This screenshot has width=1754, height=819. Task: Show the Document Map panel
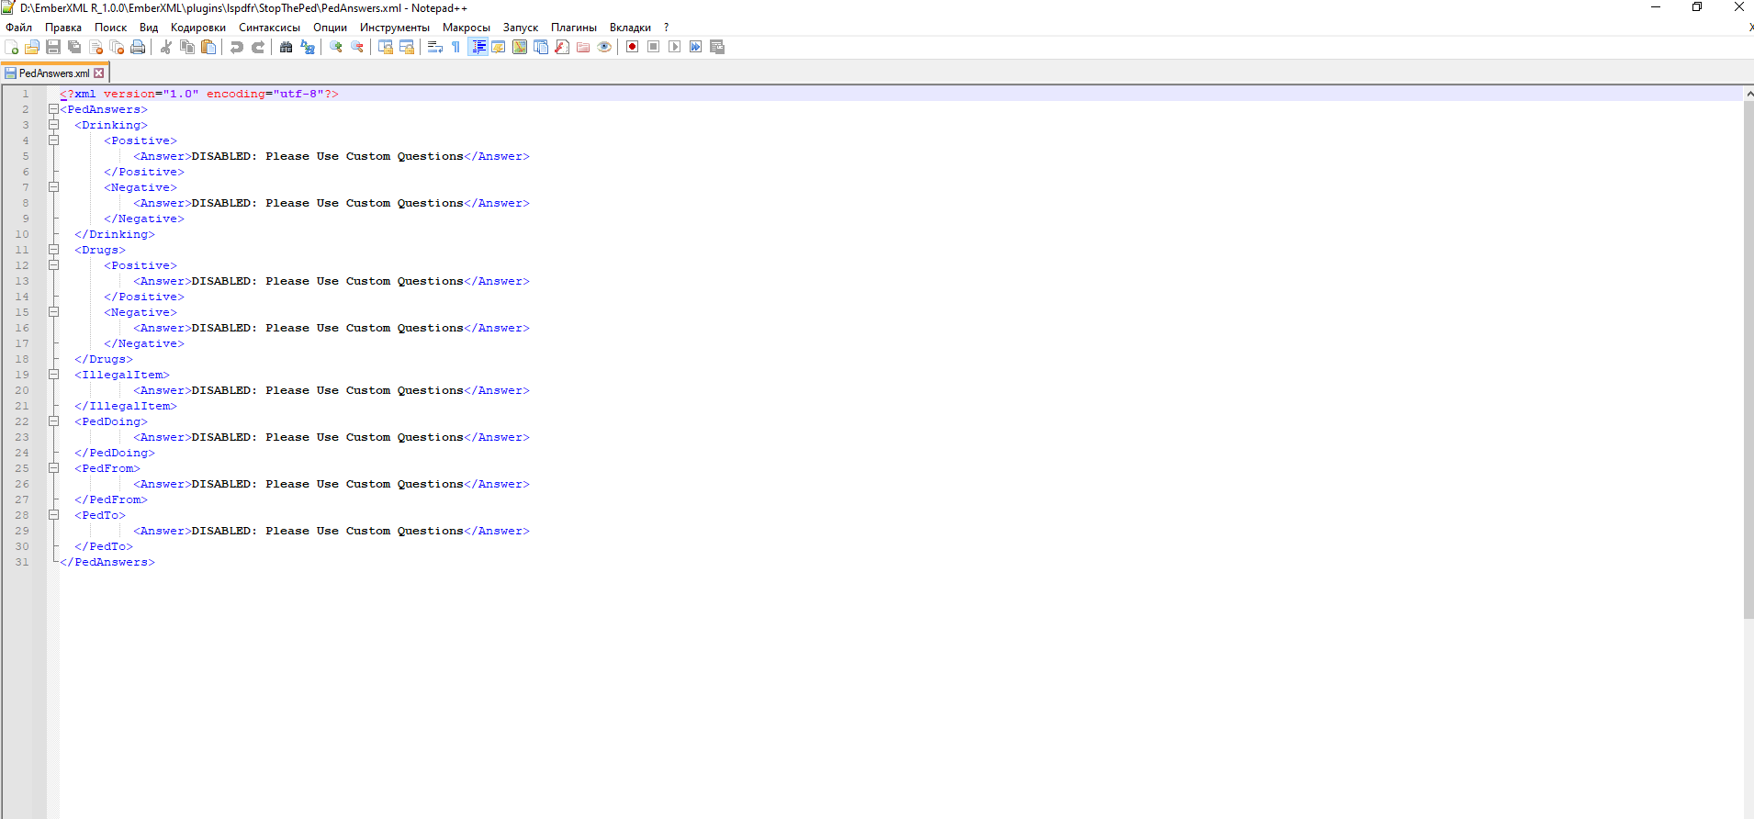click(x=520, y=47)
